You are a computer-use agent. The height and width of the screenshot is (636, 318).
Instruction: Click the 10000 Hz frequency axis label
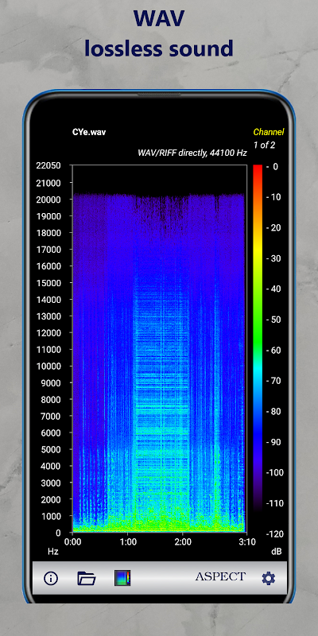point(48,366)
